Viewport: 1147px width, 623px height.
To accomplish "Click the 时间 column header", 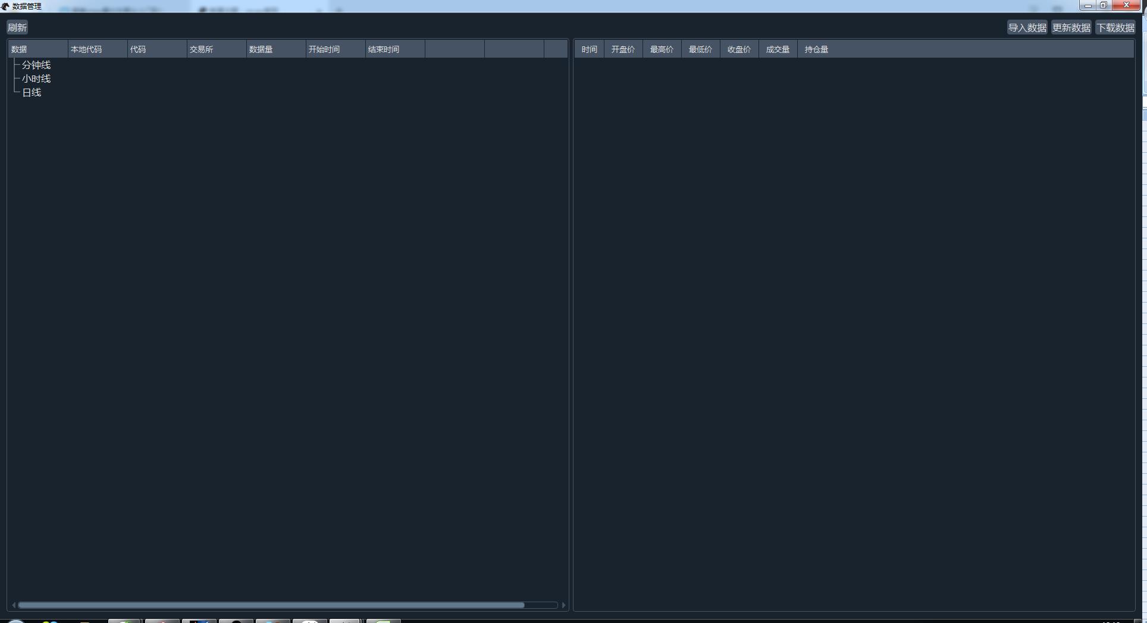I will (x=589, y=49).
